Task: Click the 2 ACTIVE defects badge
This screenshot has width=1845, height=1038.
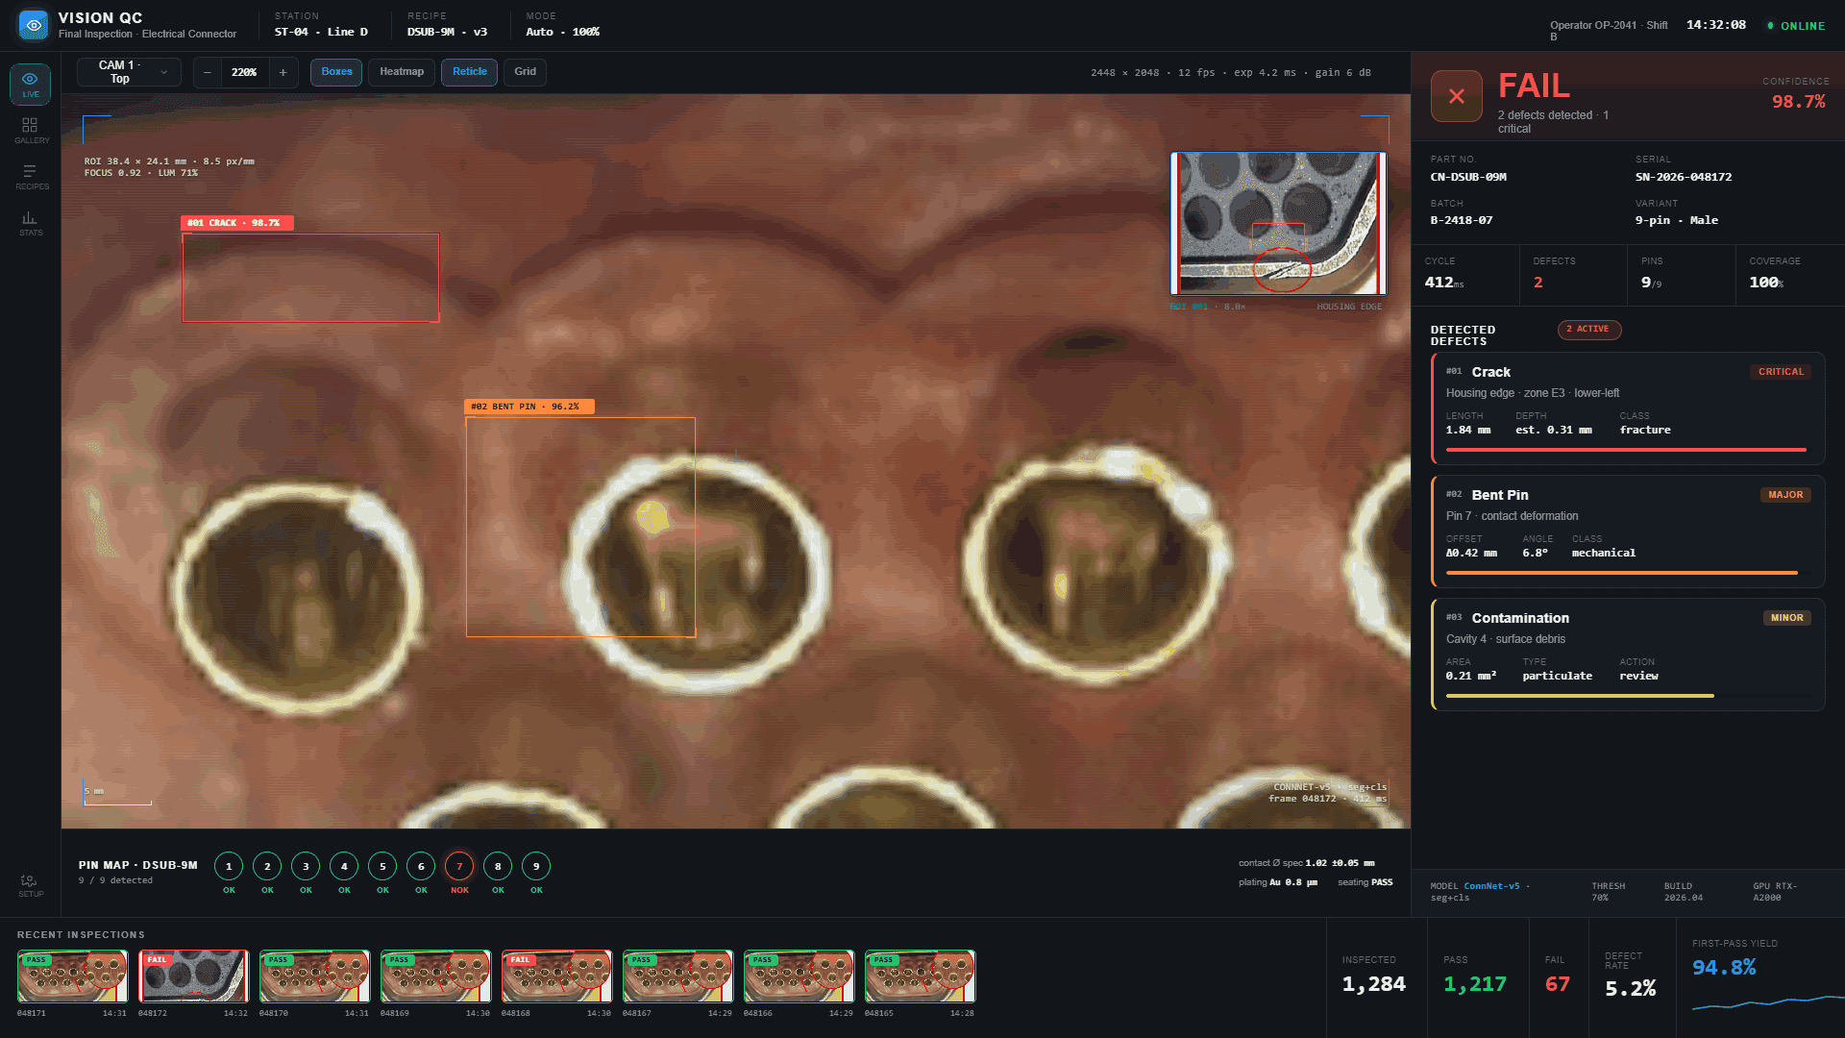Action: tap(1589, 330)
